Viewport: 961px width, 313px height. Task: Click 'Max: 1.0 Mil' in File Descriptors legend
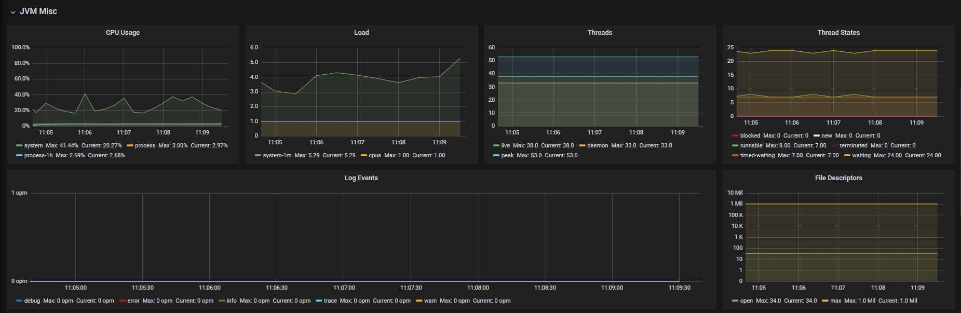point(860,301)
